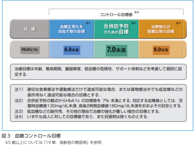Select the green 合併症予防のための目標 cell
This screenshot has height=145, width=194.
(x=116, y=29)
